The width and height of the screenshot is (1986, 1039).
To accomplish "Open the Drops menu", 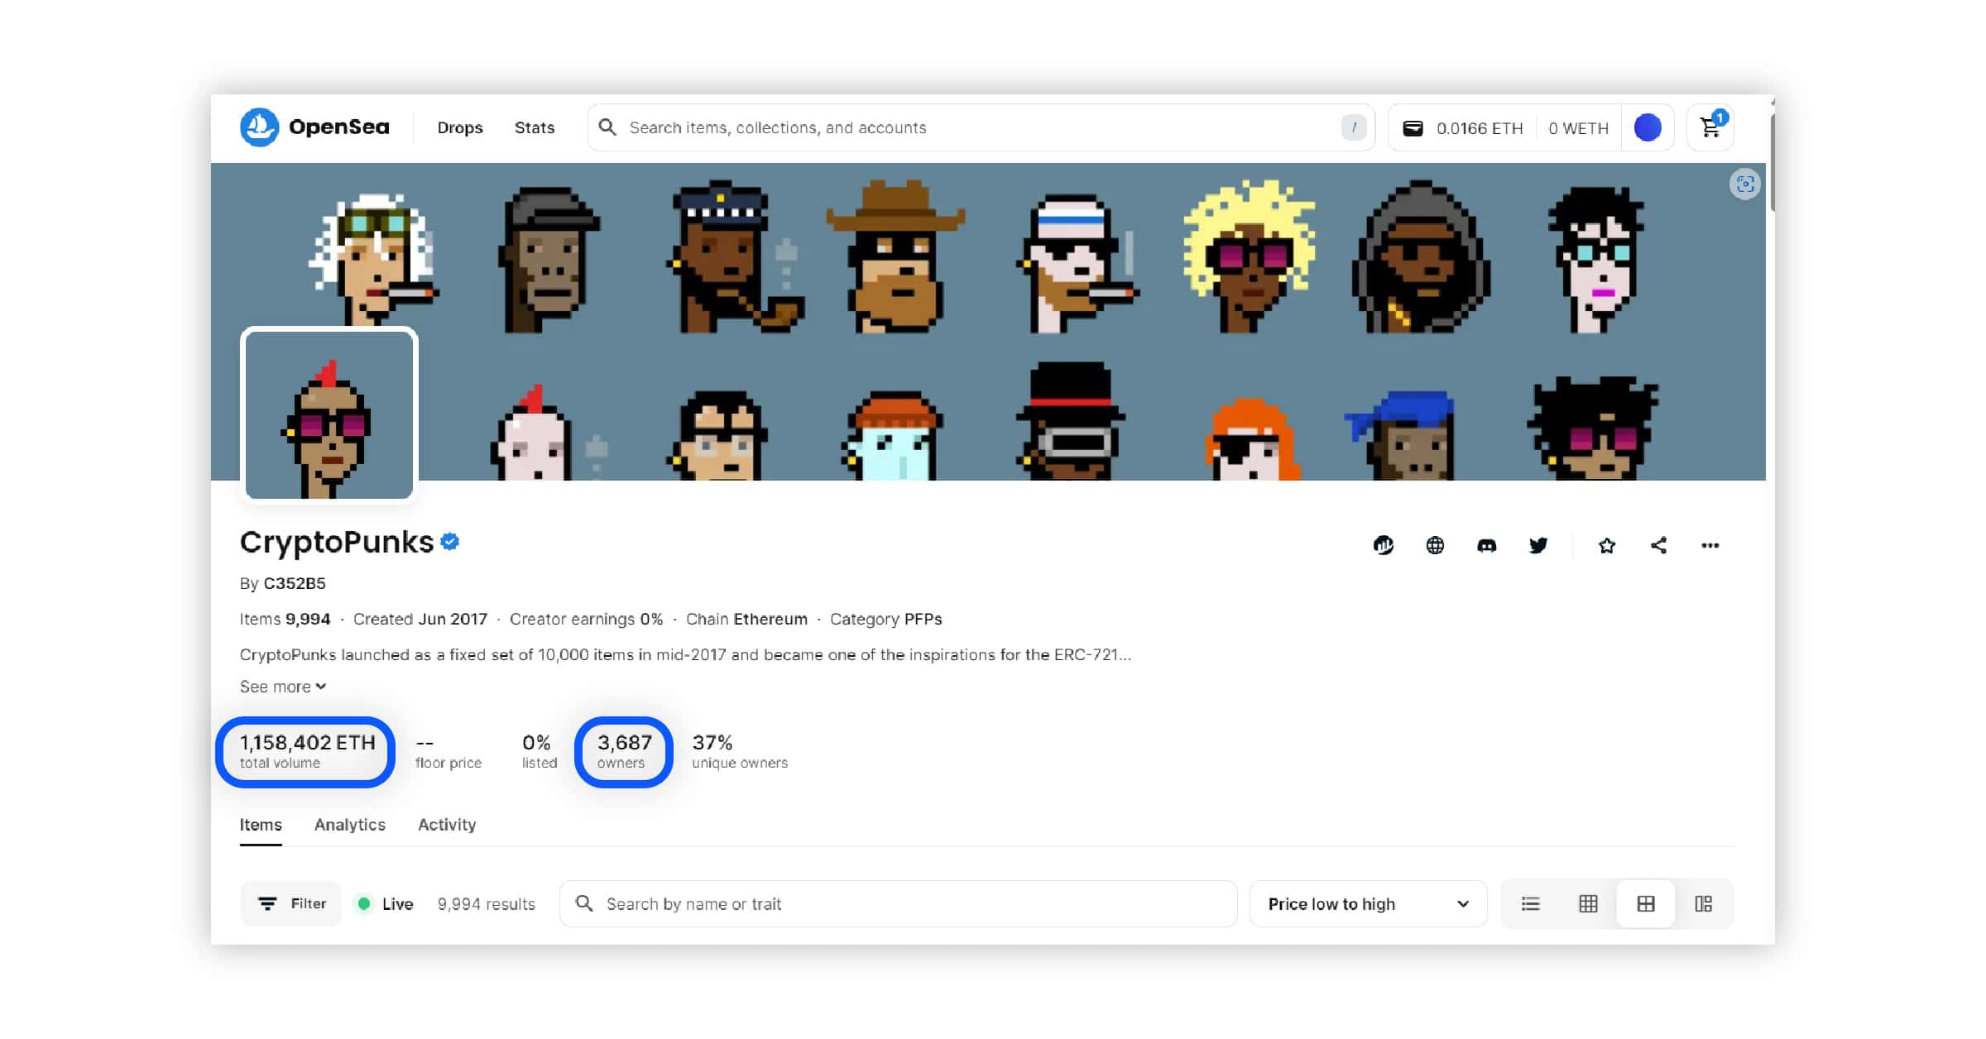I will click(x=460, y=127).
